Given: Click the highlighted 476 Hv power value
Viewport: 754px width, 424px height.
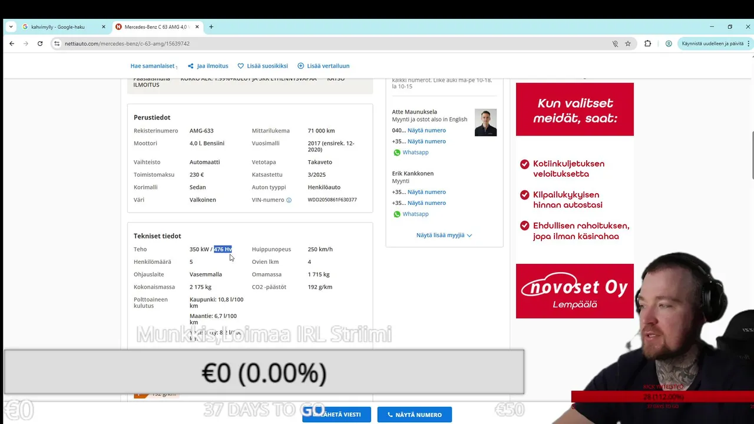Looking at the screenshot, I should click(x=223, y=249).
